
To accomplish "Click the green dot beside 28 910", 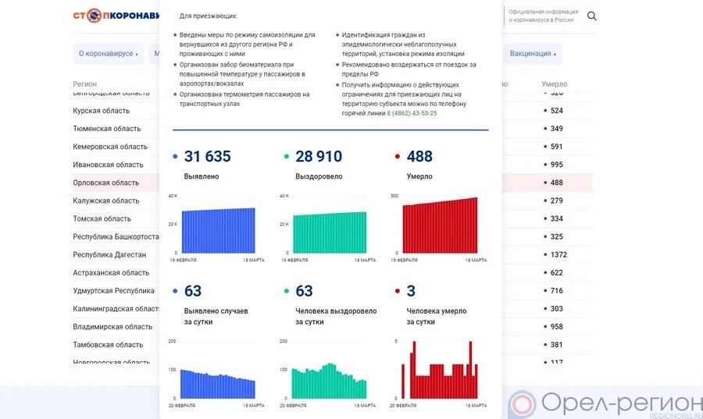I will tap(287, 157).
